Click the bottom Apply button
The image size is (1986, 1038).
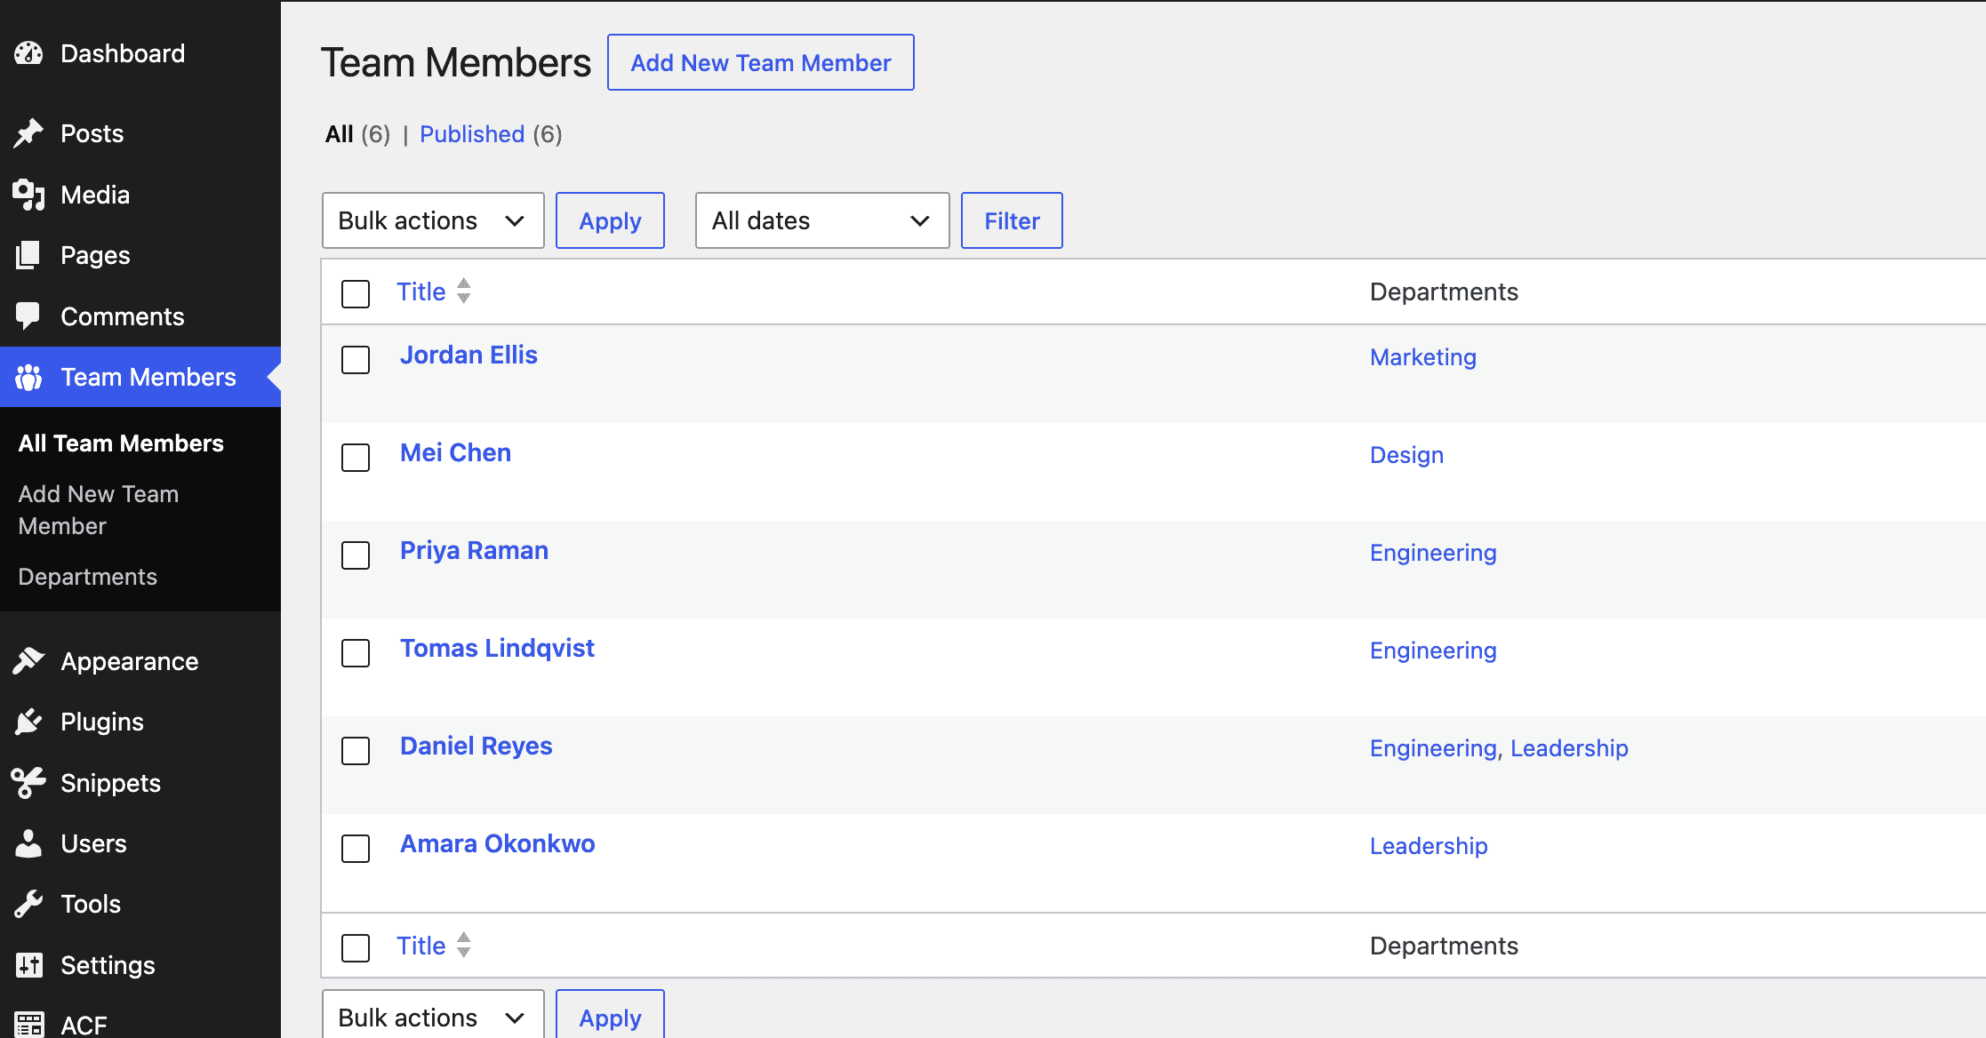click(610, 1015)
